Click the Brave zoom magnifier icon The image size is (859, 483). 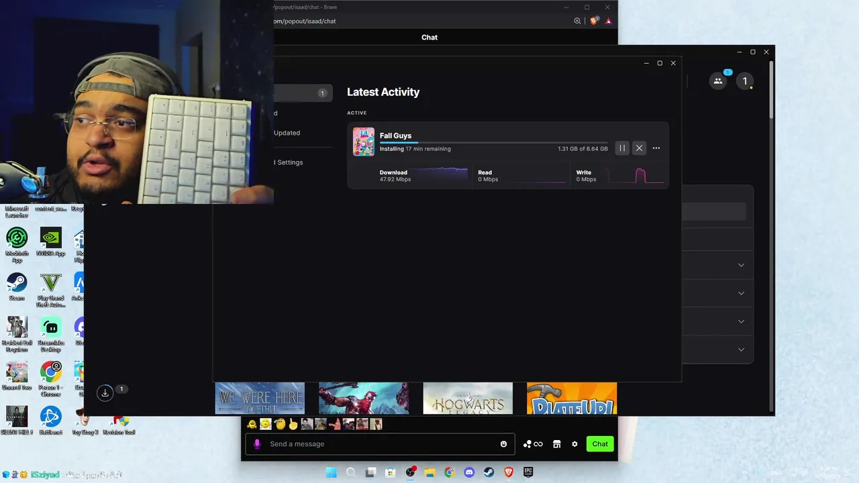pos(577,21)
